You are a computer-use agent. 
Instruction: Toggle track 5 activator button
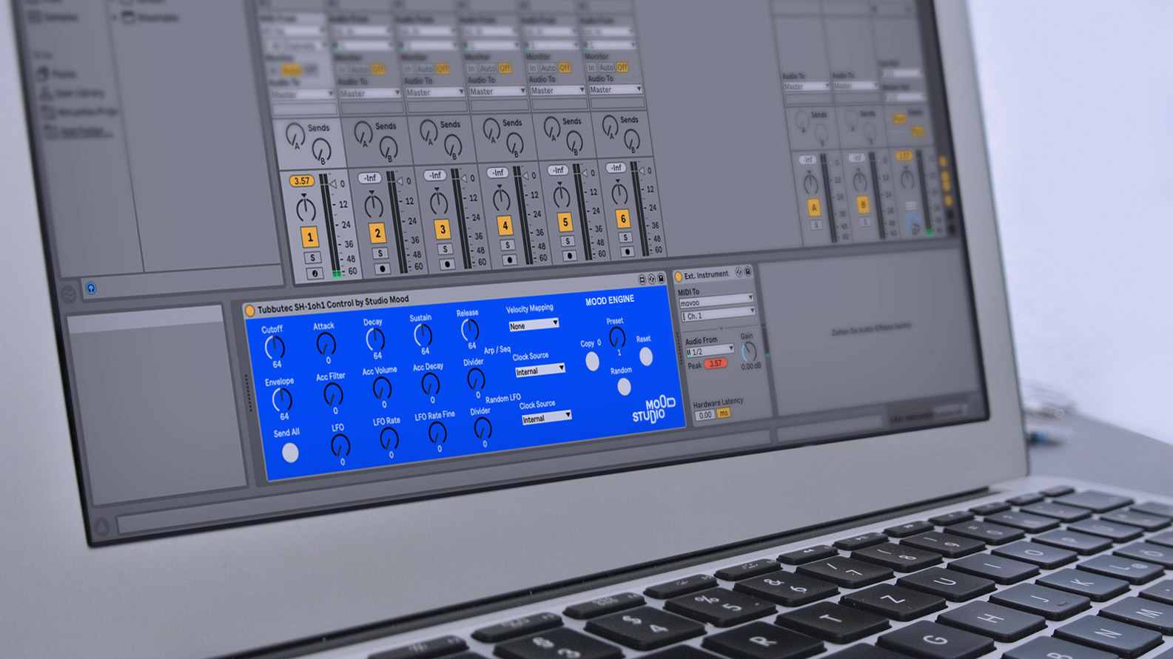click(x=565, y=222)
